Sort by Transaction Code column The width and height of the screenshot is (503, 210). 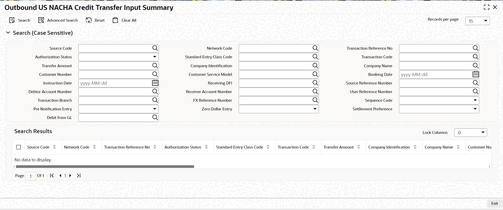(314, 147)
